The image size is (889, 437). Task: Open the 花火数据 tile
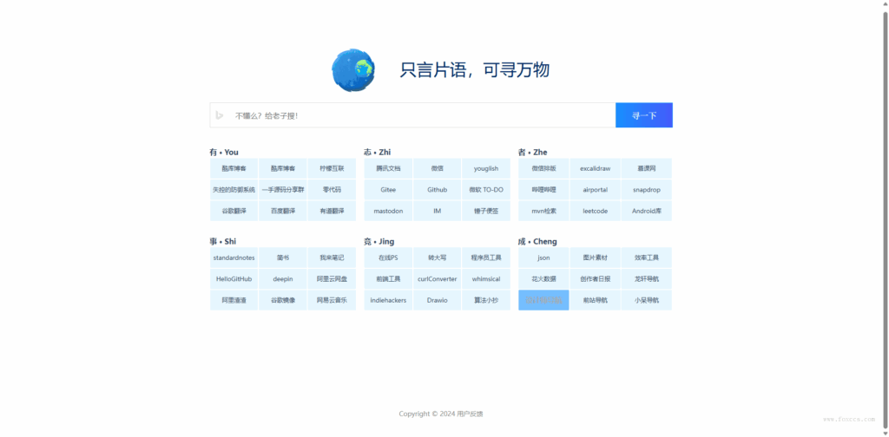pos(543,279)
